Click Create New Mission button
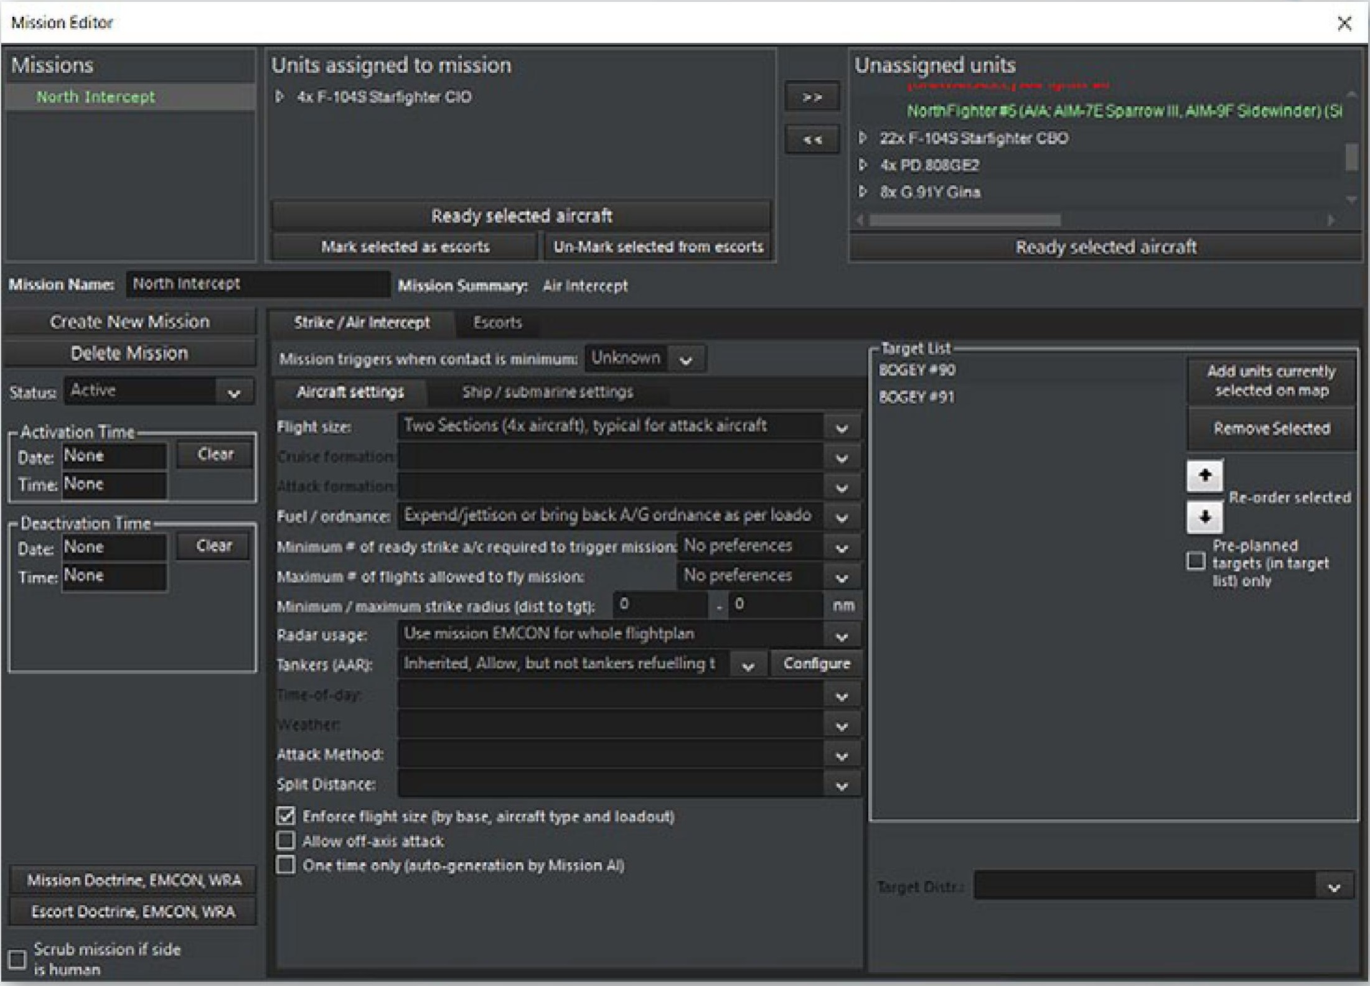The width and height of the screenshot is (1370, 986). coord(129,322)
